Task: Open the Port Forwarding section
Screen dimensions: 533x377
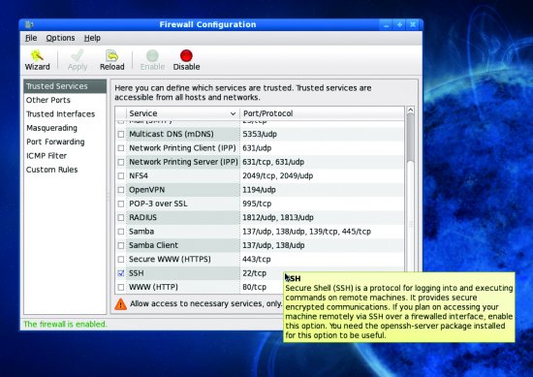Action: tap(55, 141)
